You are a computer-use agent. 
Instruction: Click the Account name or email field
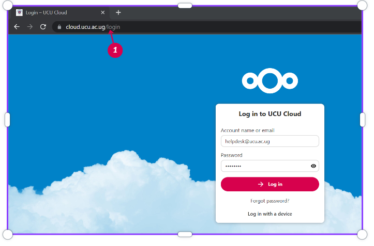coord(270,141)
